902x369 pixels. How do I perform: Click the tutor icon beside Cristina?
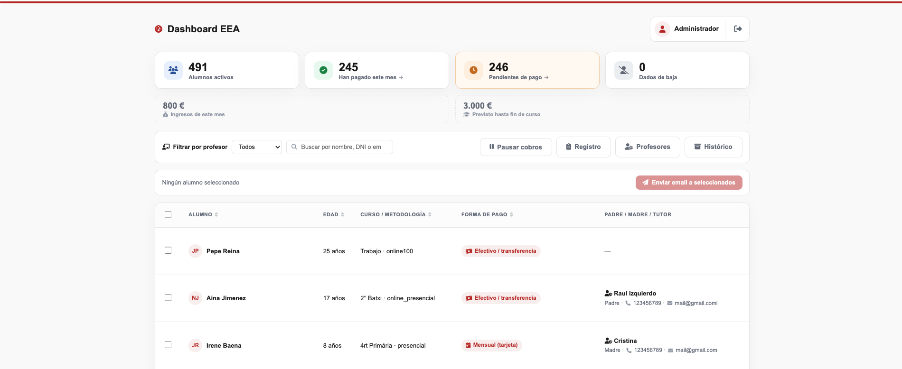tap(608, 341)
